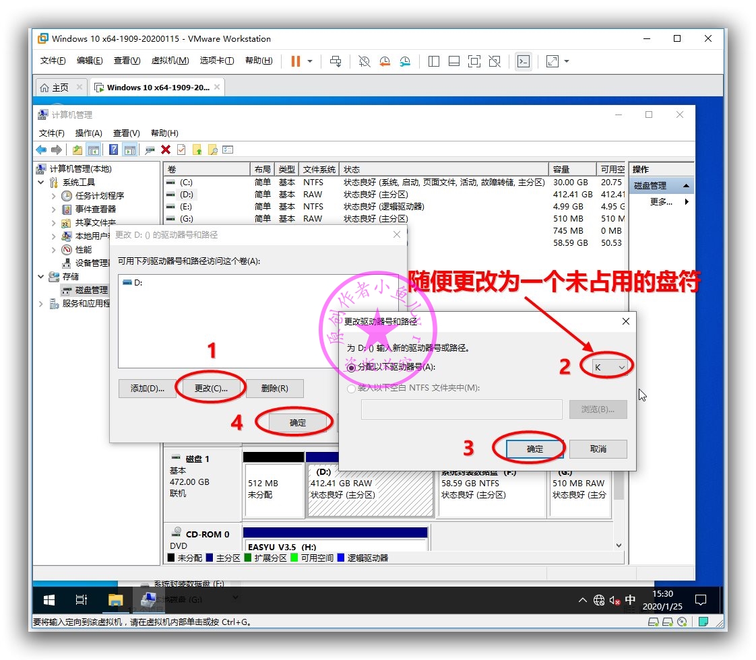Pause the virtual machine
This screenshot has height=660, width=756.
[296, 61]
